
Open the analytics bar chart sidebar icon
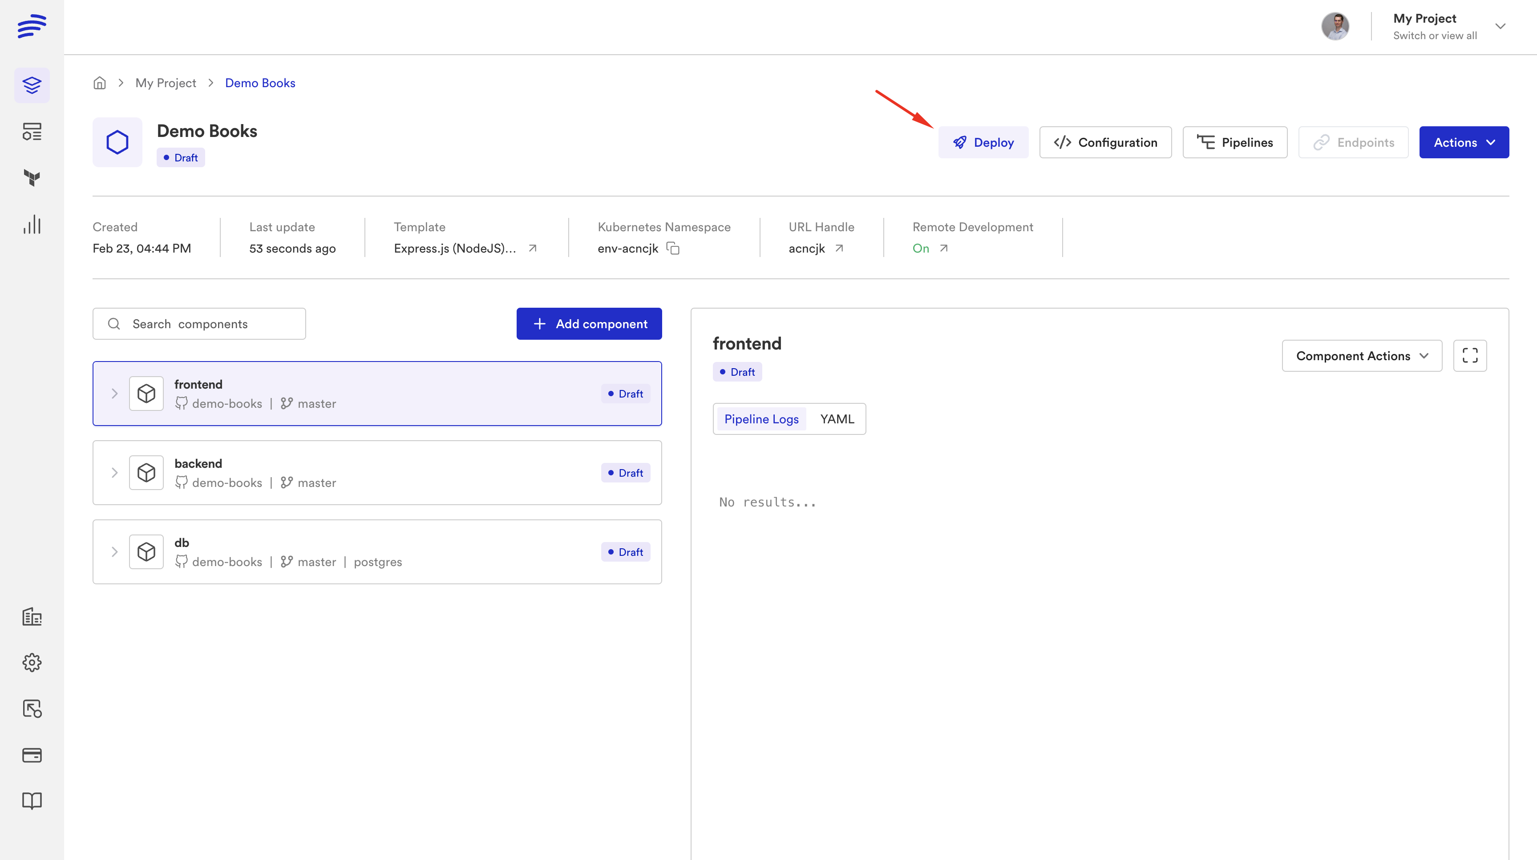click(x=32, y=224)
